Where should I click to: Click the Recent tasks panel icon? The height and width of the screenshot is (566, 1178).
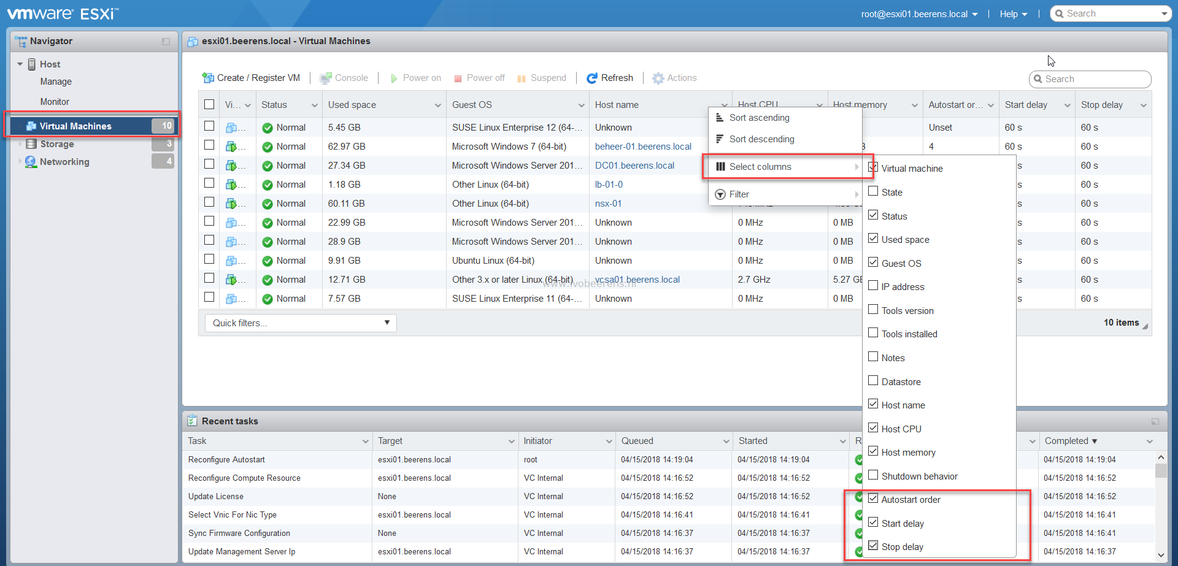(x=192, y=421)
